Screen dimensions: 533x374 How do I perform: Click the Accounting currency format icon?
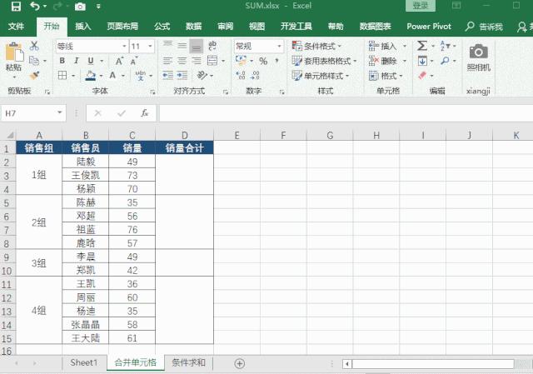(242, 61)
